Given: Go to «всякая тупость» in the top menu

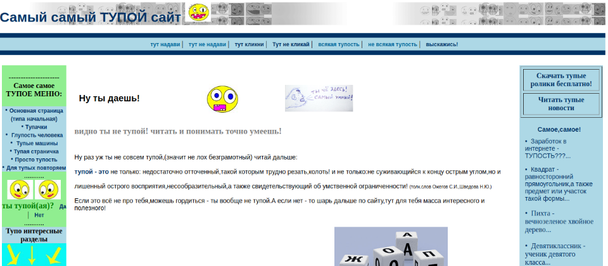Looking at the screenshot, I should (x=338, y=45).
